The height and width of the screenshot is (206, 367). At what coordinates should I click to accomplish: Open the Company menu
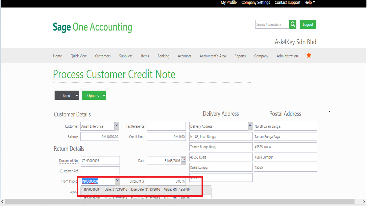[x=261, y=56]
